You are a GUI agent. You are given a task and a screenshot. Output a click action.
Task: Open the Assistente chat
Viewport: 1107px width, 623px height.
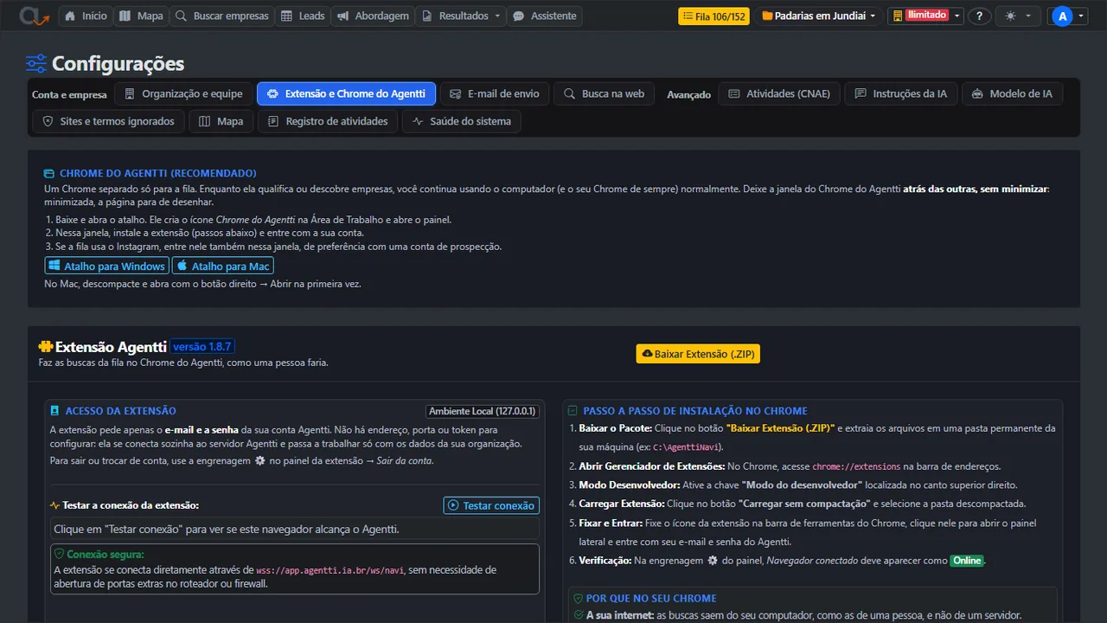click(544, 16)
